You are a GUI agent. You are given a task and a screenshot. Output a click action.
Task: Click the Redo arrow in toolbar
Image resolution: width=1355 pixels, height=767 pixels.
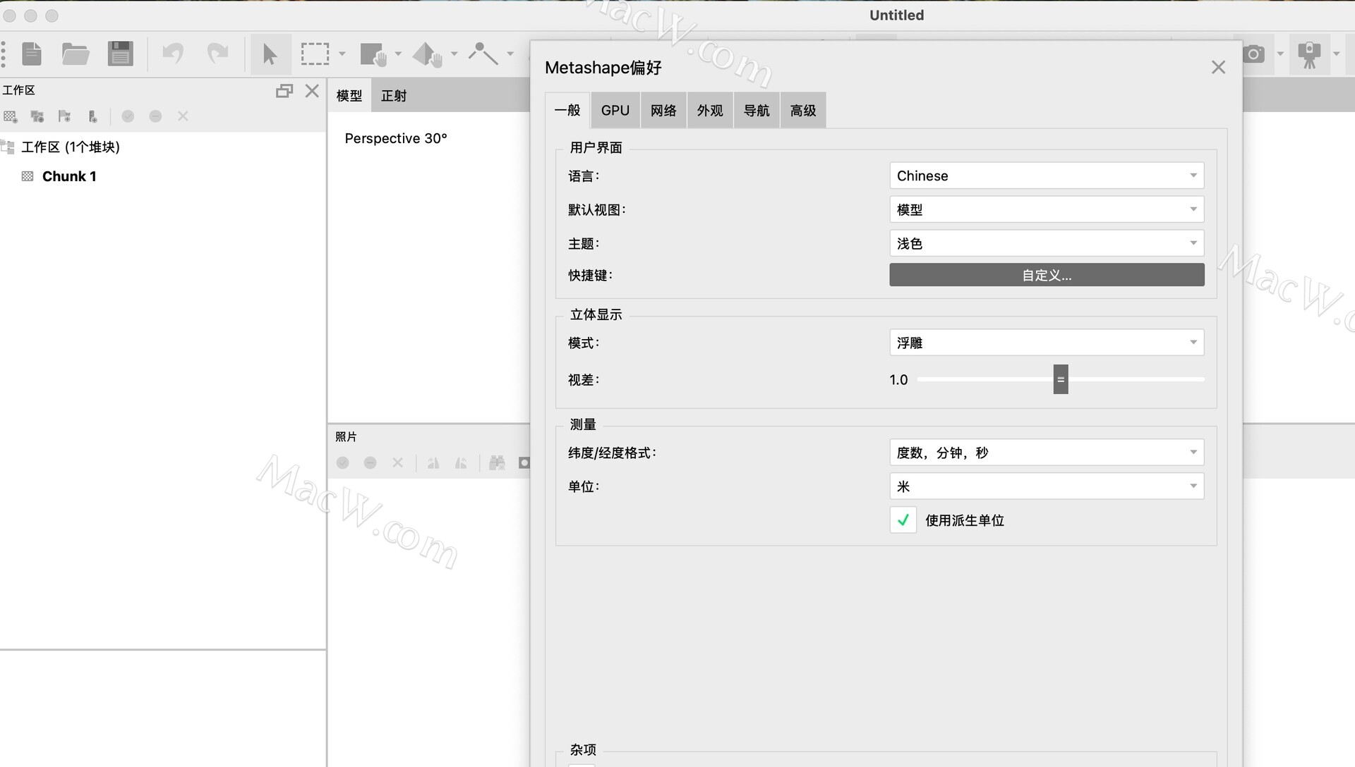point(217,54)
